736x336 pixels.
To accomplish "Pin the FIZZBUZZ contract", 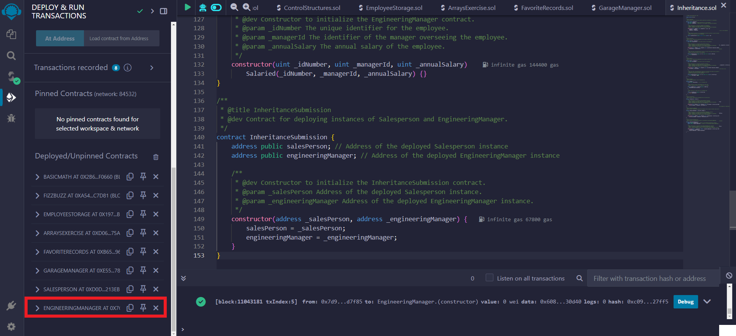I will coord(143,195).
